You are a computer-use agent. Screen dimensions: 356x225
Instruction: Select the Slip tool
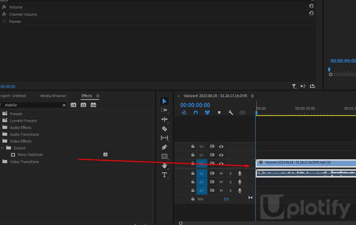click(164, 138)
